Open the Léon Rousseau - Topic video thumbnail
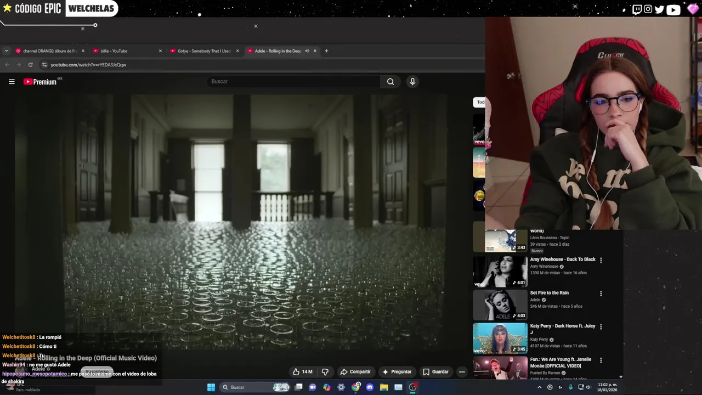Viewport: 702px width, 395px height. click(500, 240)
